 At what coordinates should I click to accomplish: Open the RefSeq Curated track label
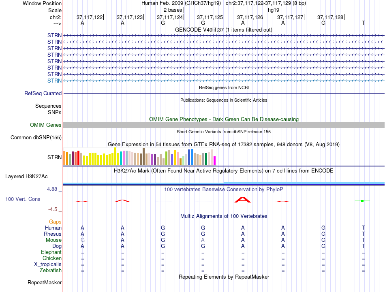coord(43,93)
